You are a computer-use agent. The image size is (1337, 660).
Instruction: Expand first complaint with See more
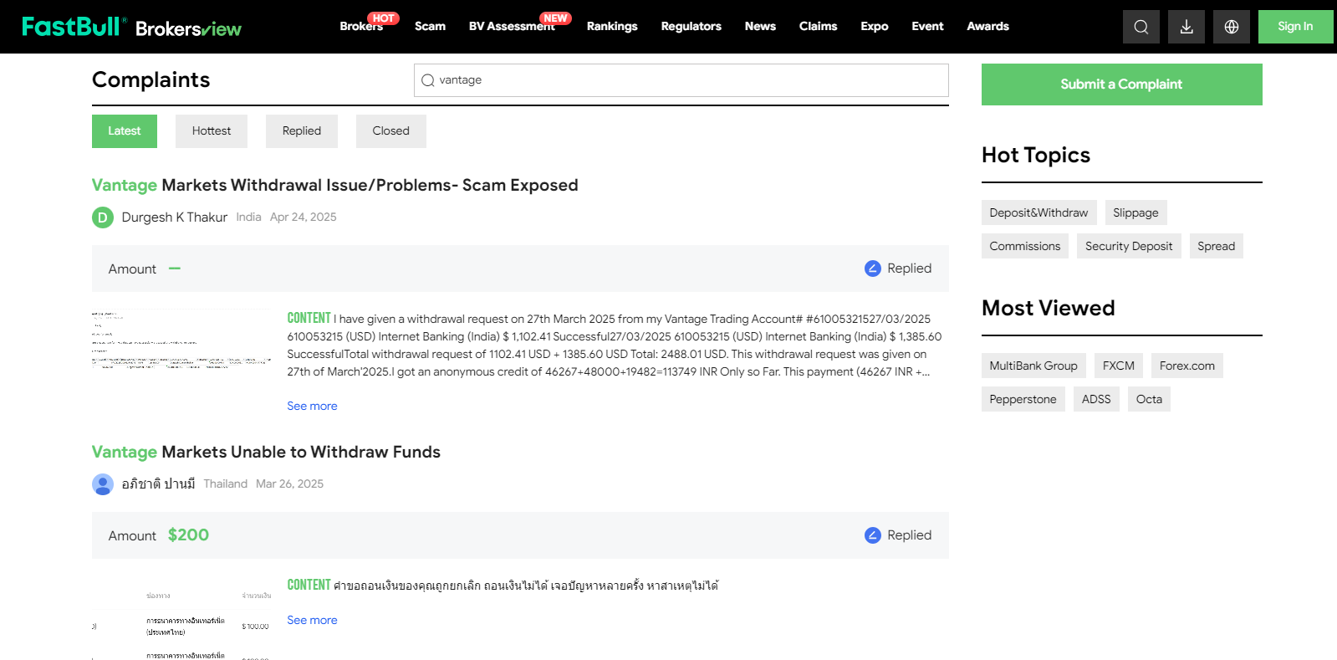click(x=312, y=406)
